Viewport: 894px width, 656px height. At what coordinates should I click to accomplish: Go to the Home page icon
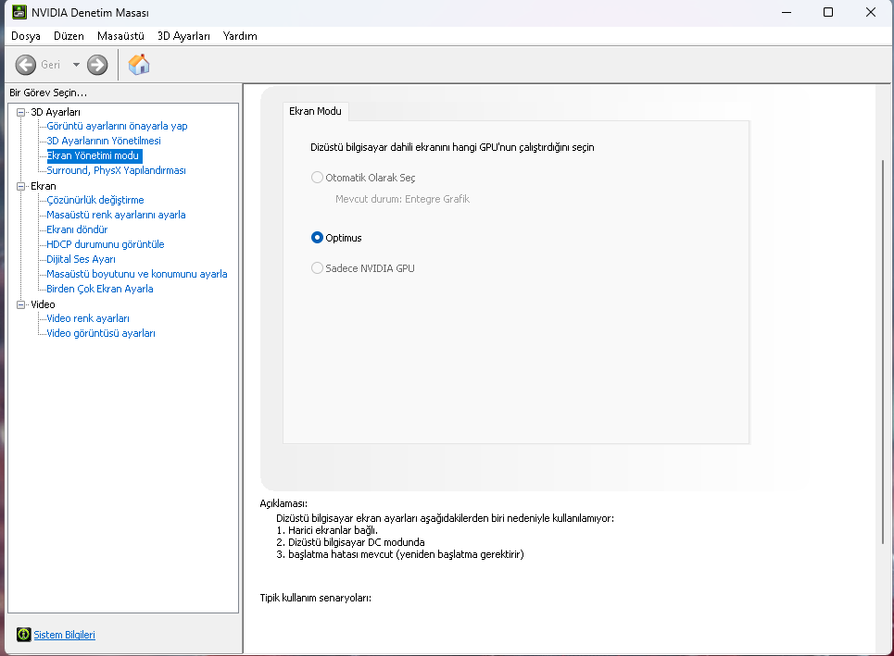139,65
